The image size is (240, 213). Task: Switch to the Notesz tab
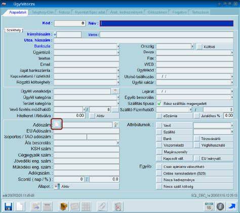click(x=64, y=12)
